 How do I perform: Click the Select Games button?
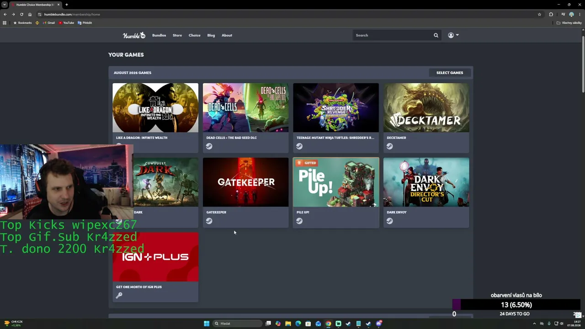(450, 73)
